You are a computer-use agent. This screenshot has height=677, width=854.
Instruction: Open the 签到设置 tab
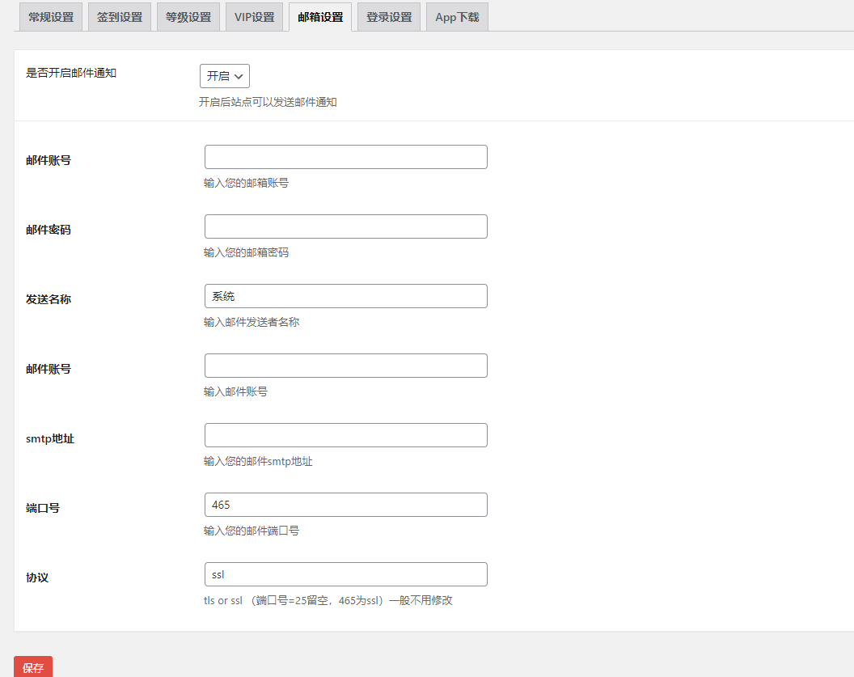pos(119,16)
